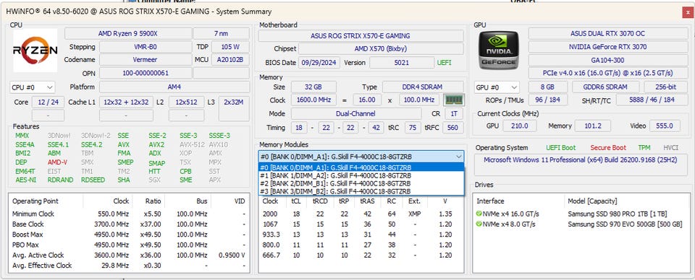Click the DDR4 SDRAM type field

point(423,87)
